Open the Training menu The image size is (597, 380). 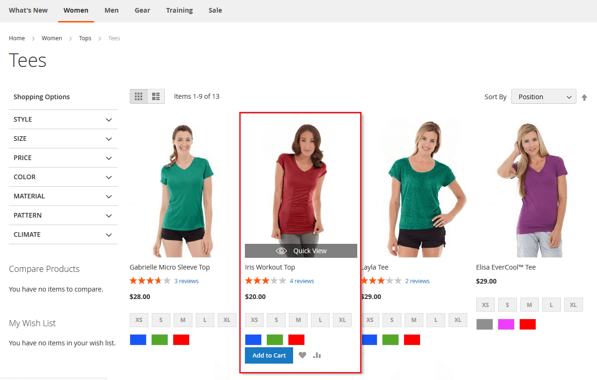click(x=179, y=10)
